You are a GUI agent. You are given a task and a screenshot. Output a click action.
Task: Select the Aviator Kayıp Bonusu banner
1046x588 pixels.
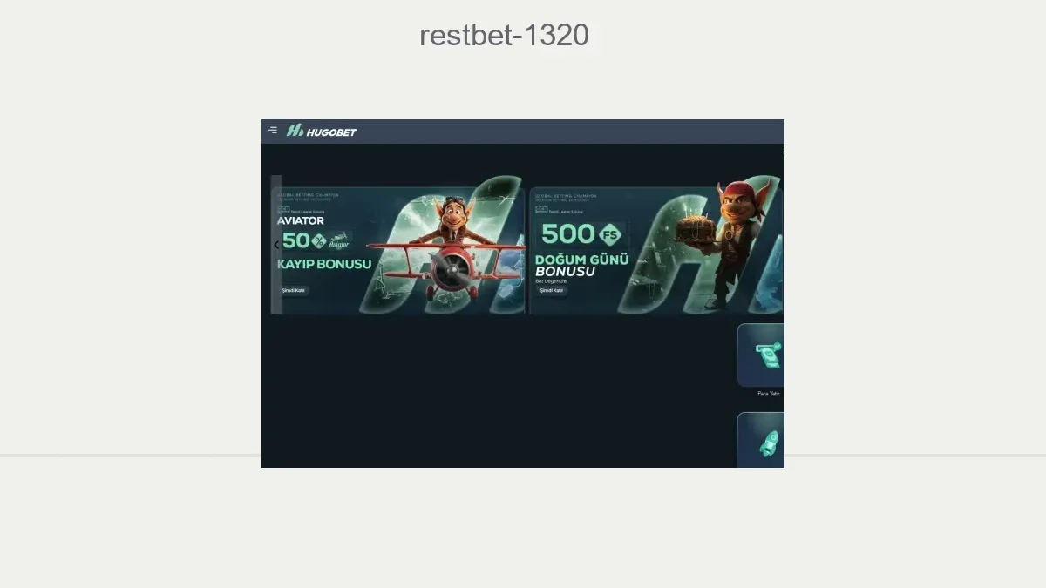coord(398,250)
